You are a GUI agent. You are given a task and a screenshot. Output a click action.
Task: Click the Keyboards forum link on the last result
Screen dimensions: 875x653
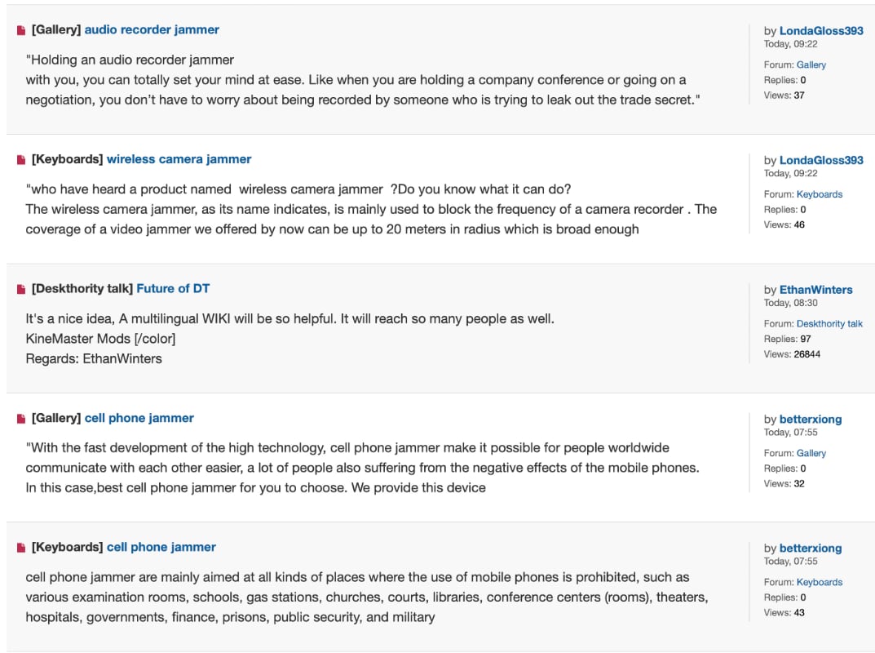coord(819,581)
